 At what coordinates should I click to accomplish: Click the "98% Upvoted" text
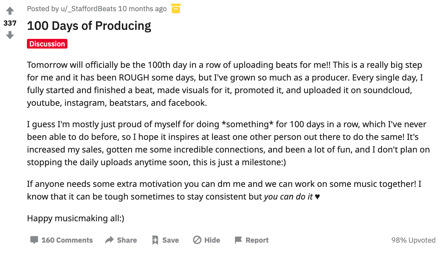pyautogui.click(x=413, y=240)
